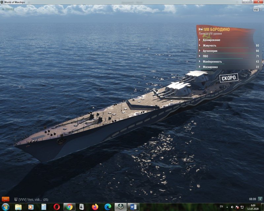
Task: Expand the ПВО section arrow
Action: click(200, 56)
